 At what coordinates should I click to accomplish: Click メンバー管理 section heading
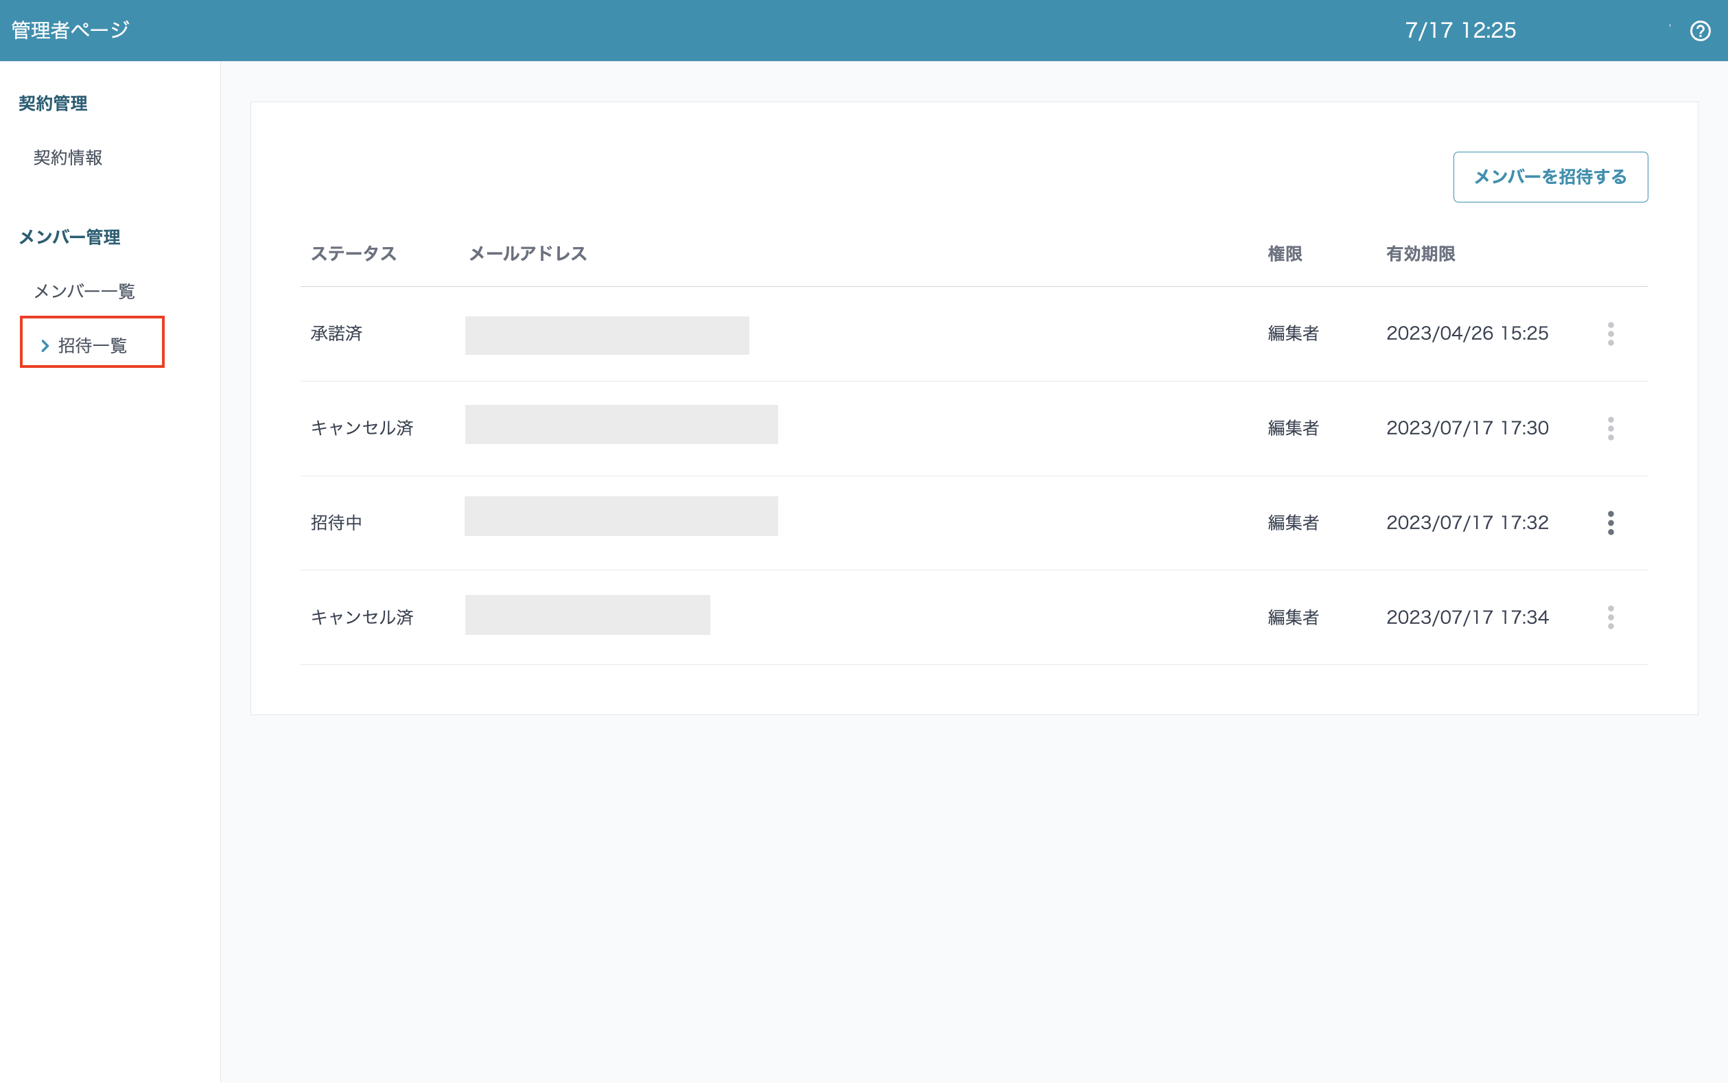(x=69, y=237)
